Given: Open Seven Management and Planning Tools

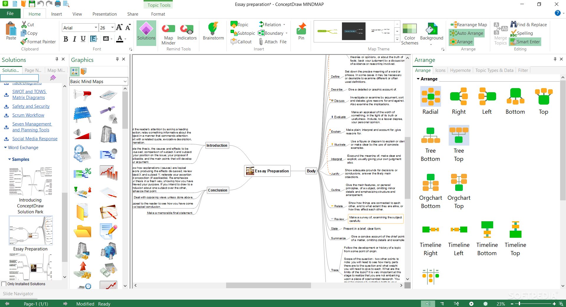Looking at the screenshot, I should (x=32, y=127).
